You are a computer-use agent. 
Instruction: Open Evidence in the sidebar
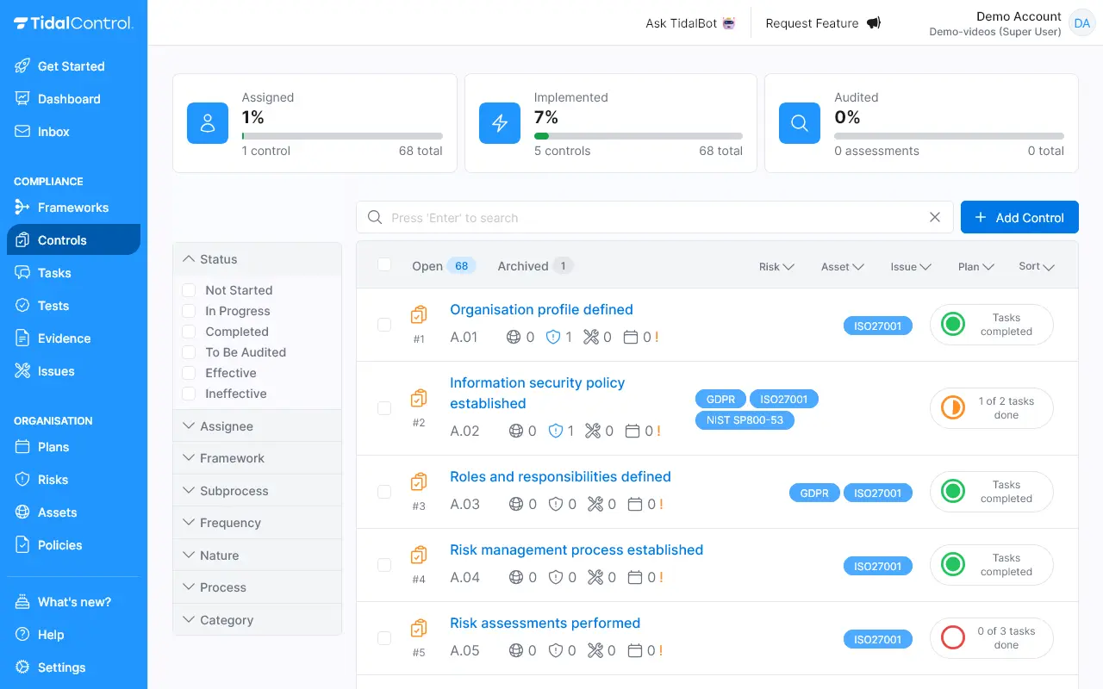(x=73, y=338)
